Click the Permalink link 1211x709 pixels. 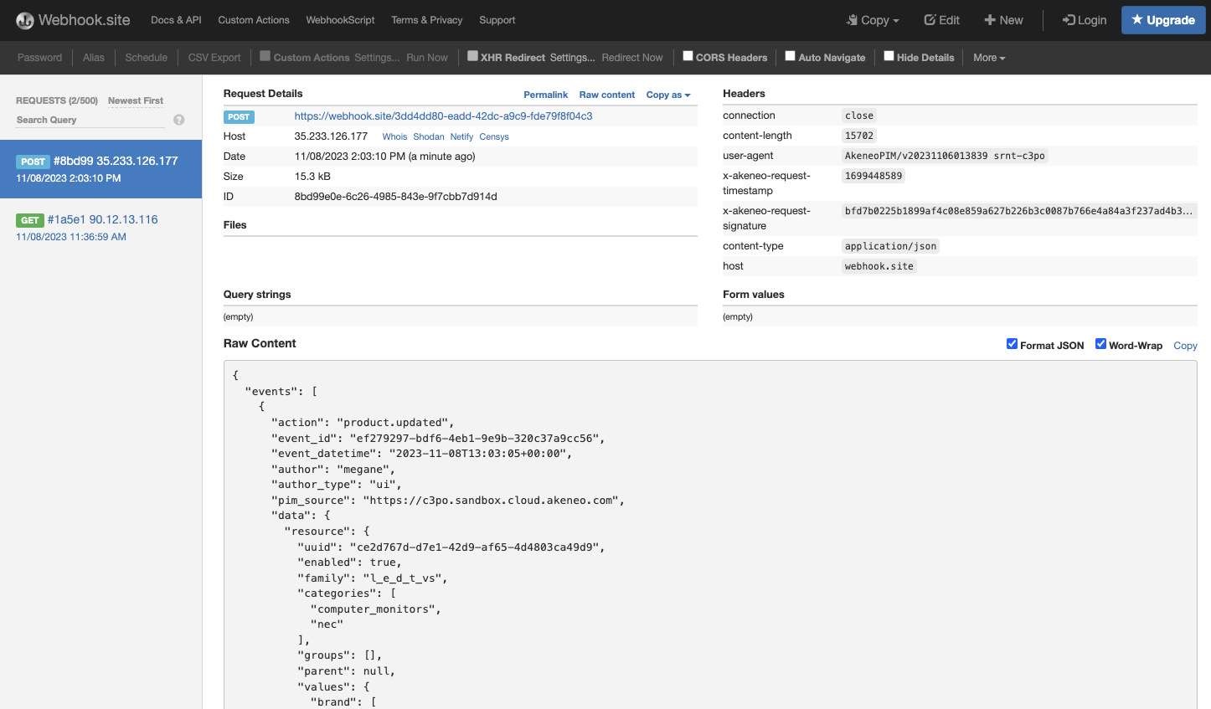[546, 95]
